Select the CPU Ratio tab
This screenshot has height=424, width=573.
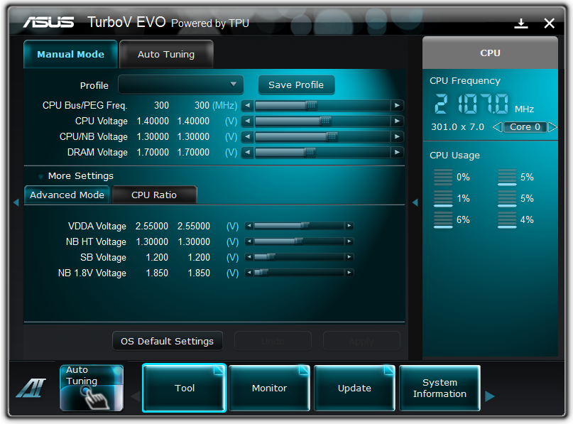pyautogui.click(x=154, y=195)
